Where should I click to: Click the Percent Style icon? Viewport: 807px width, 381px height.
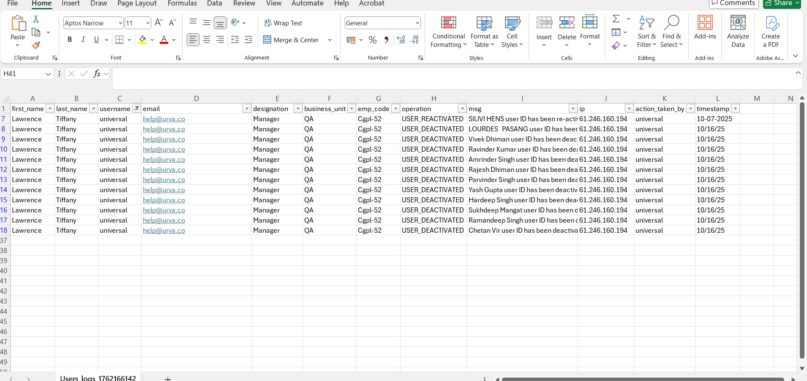coord(372,40)
